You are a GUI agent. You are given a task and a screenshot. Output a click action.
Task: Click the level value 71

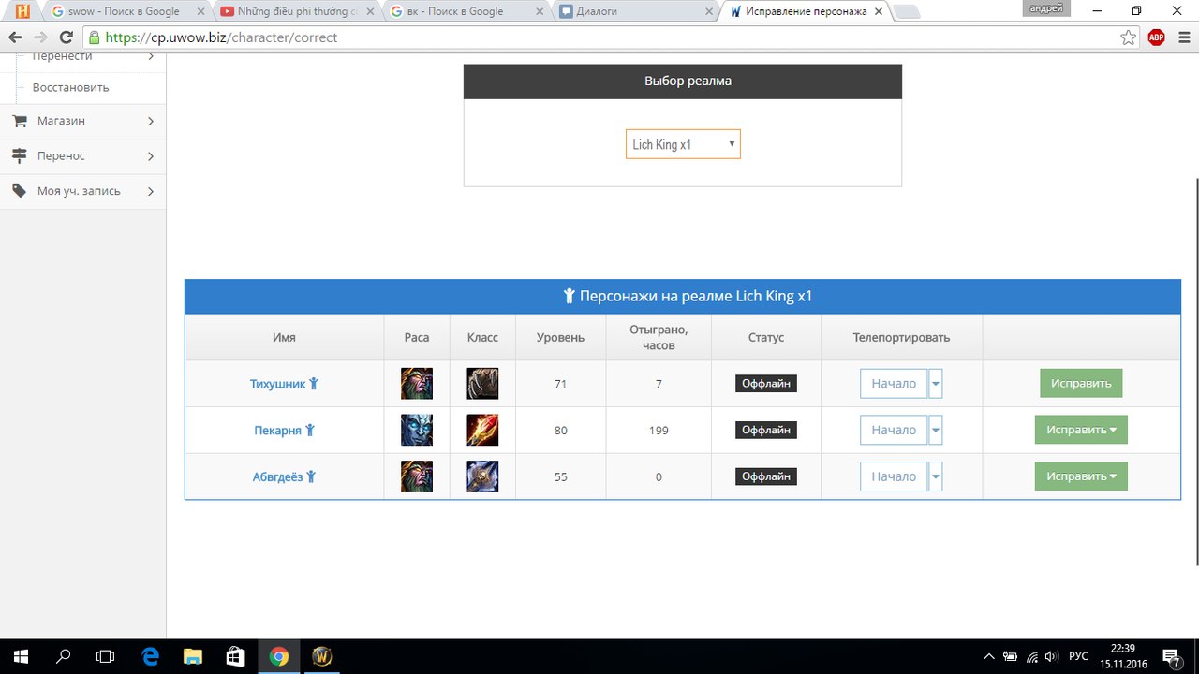(561, 384)
